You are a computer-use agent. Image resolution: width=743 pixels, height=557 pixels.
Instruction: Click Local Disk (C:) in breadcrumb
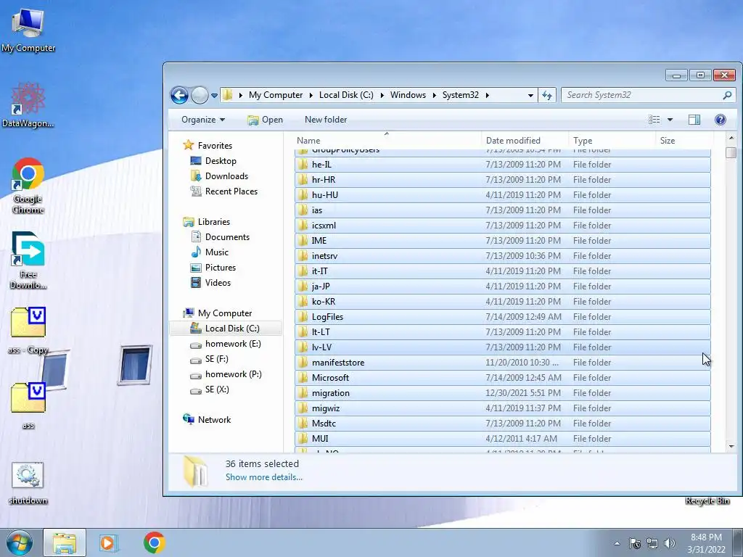(x=346, y=95)
